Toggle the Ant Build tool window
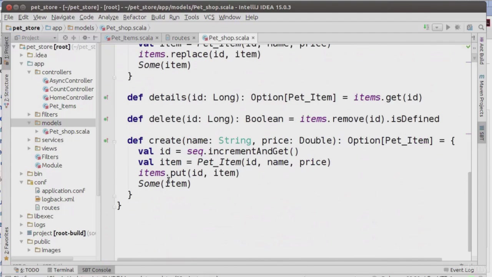Viewport: 492px width, 277px height. tap(482, 50)
